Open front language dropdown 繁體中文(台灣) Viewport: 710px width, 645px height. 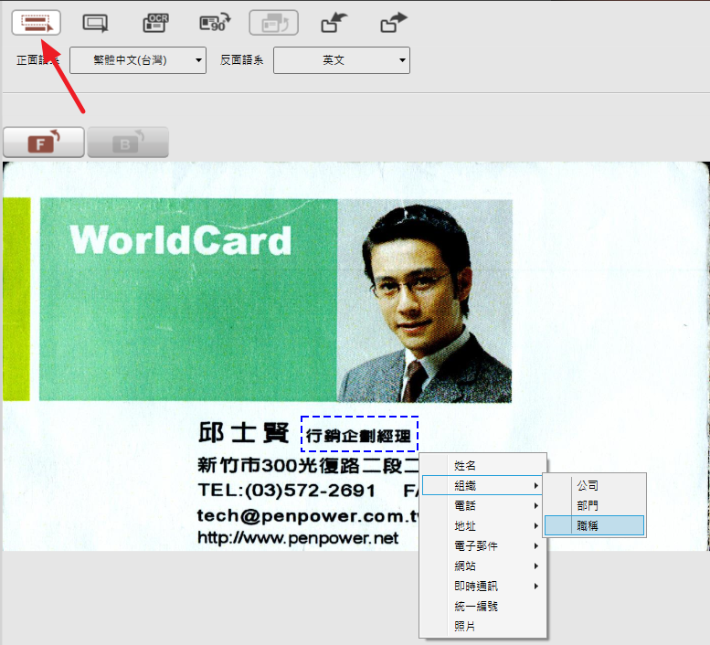click(x=138, y=61)
